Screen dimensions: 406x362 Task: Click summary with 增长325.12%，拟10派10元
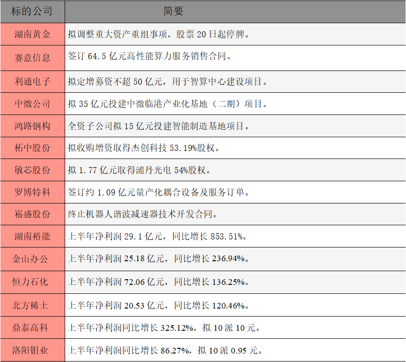point(235,327)
